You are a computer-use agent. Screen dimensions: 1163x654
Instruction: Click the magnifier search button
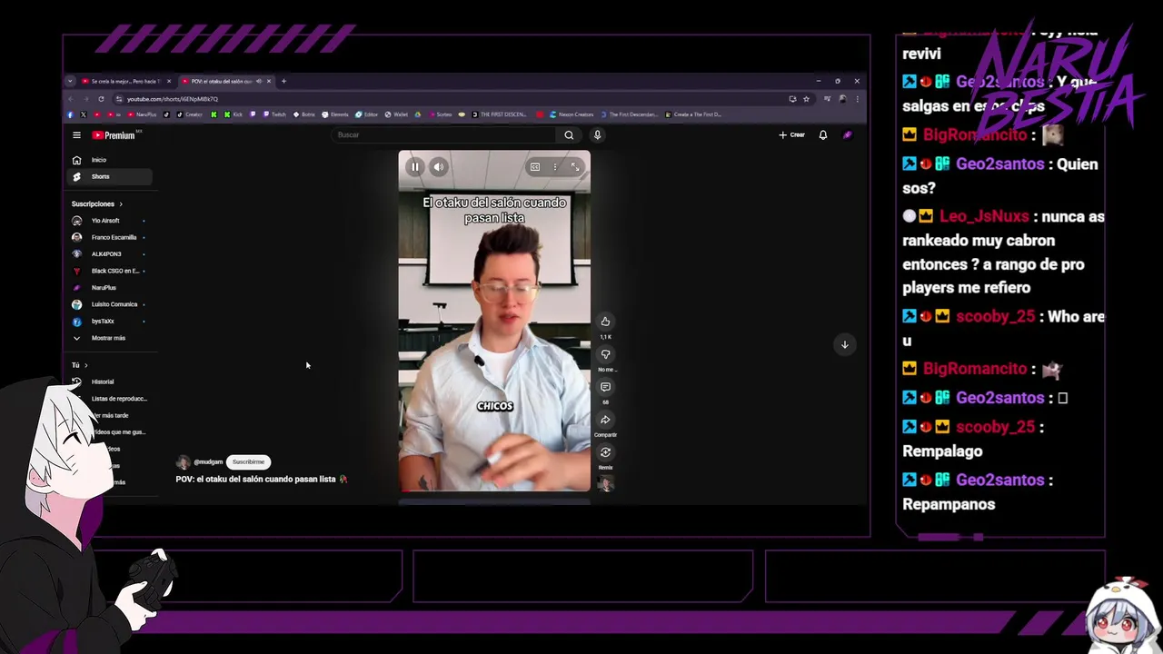569,135
